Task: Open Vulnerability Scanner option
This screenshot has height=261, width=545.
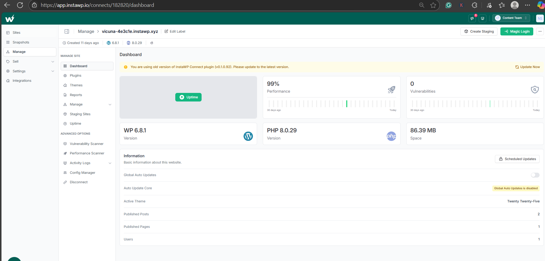Action: tap(87, 144)
